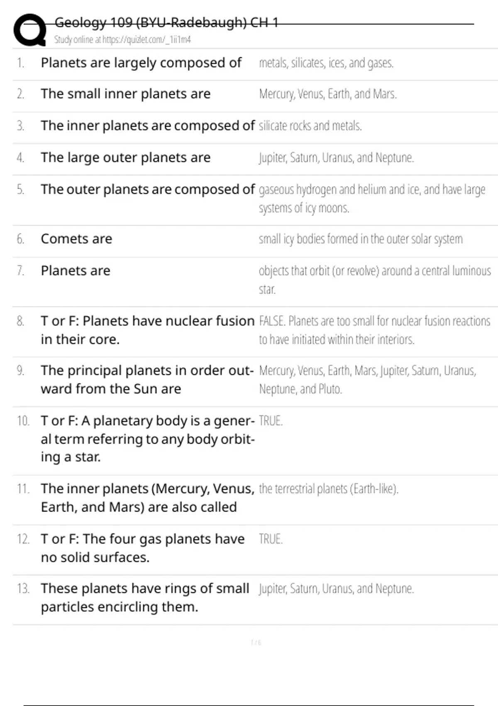498x706 pixels.
Task: Click the definition 'silicate rocks and metals'
Action: (310, 126)
